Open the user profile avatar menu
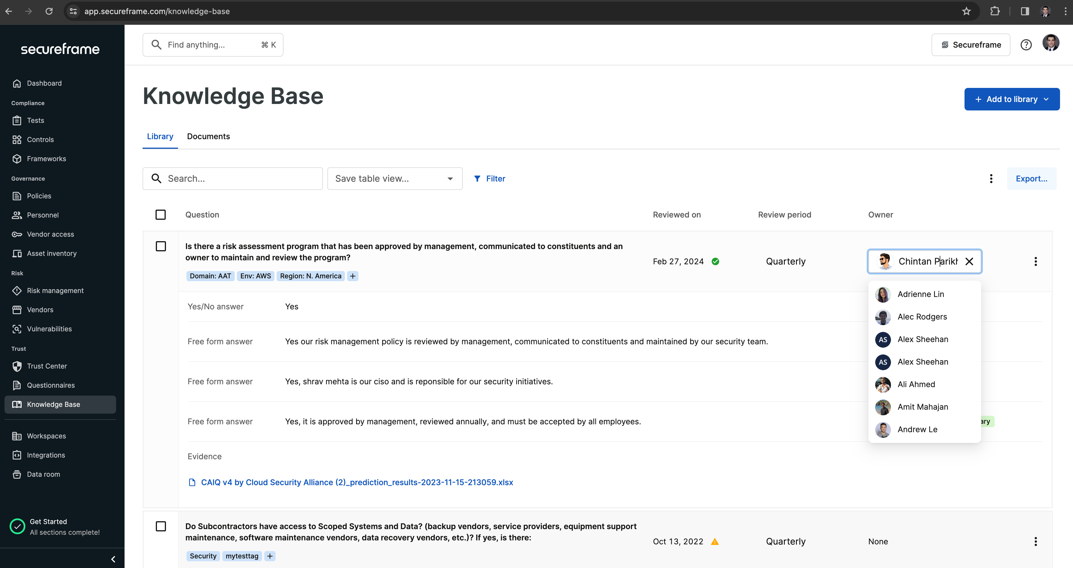The image size is (1073, 568). tap(1050, 43)
